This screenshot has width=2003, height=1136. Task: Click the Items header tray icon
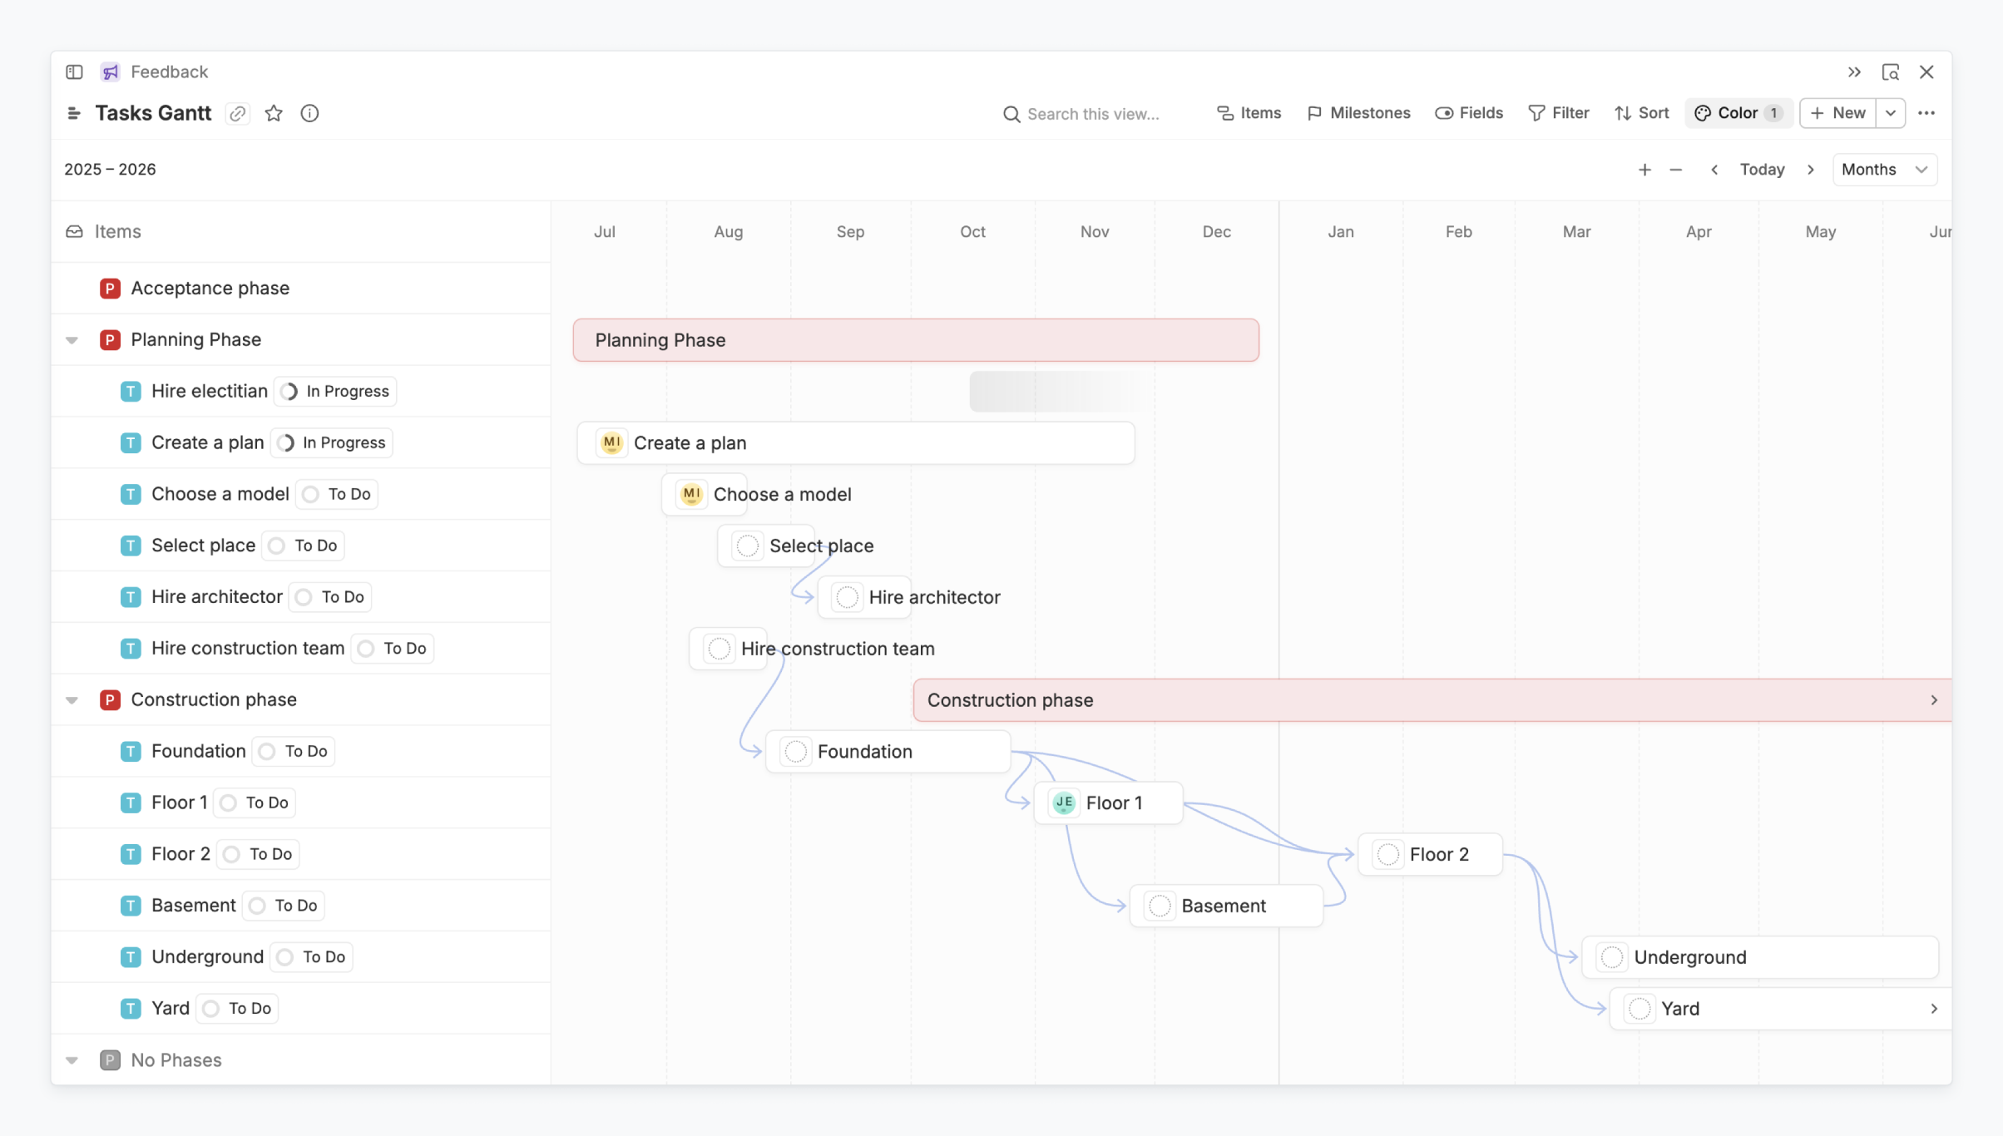[74, 231]
